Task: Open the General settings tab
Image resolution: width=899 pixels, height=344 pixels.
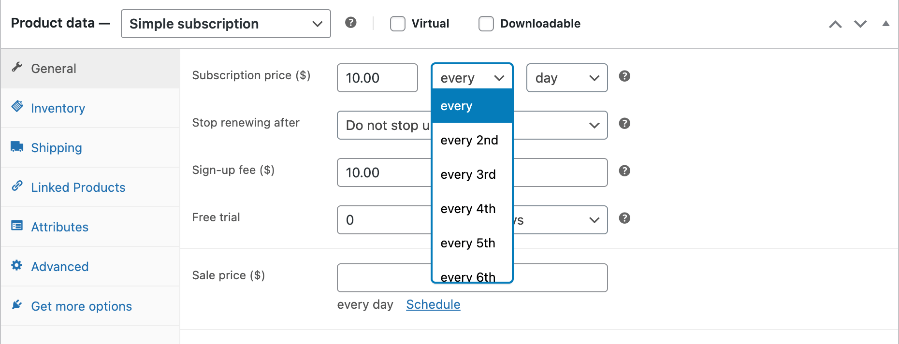Action: pos(90,68)
